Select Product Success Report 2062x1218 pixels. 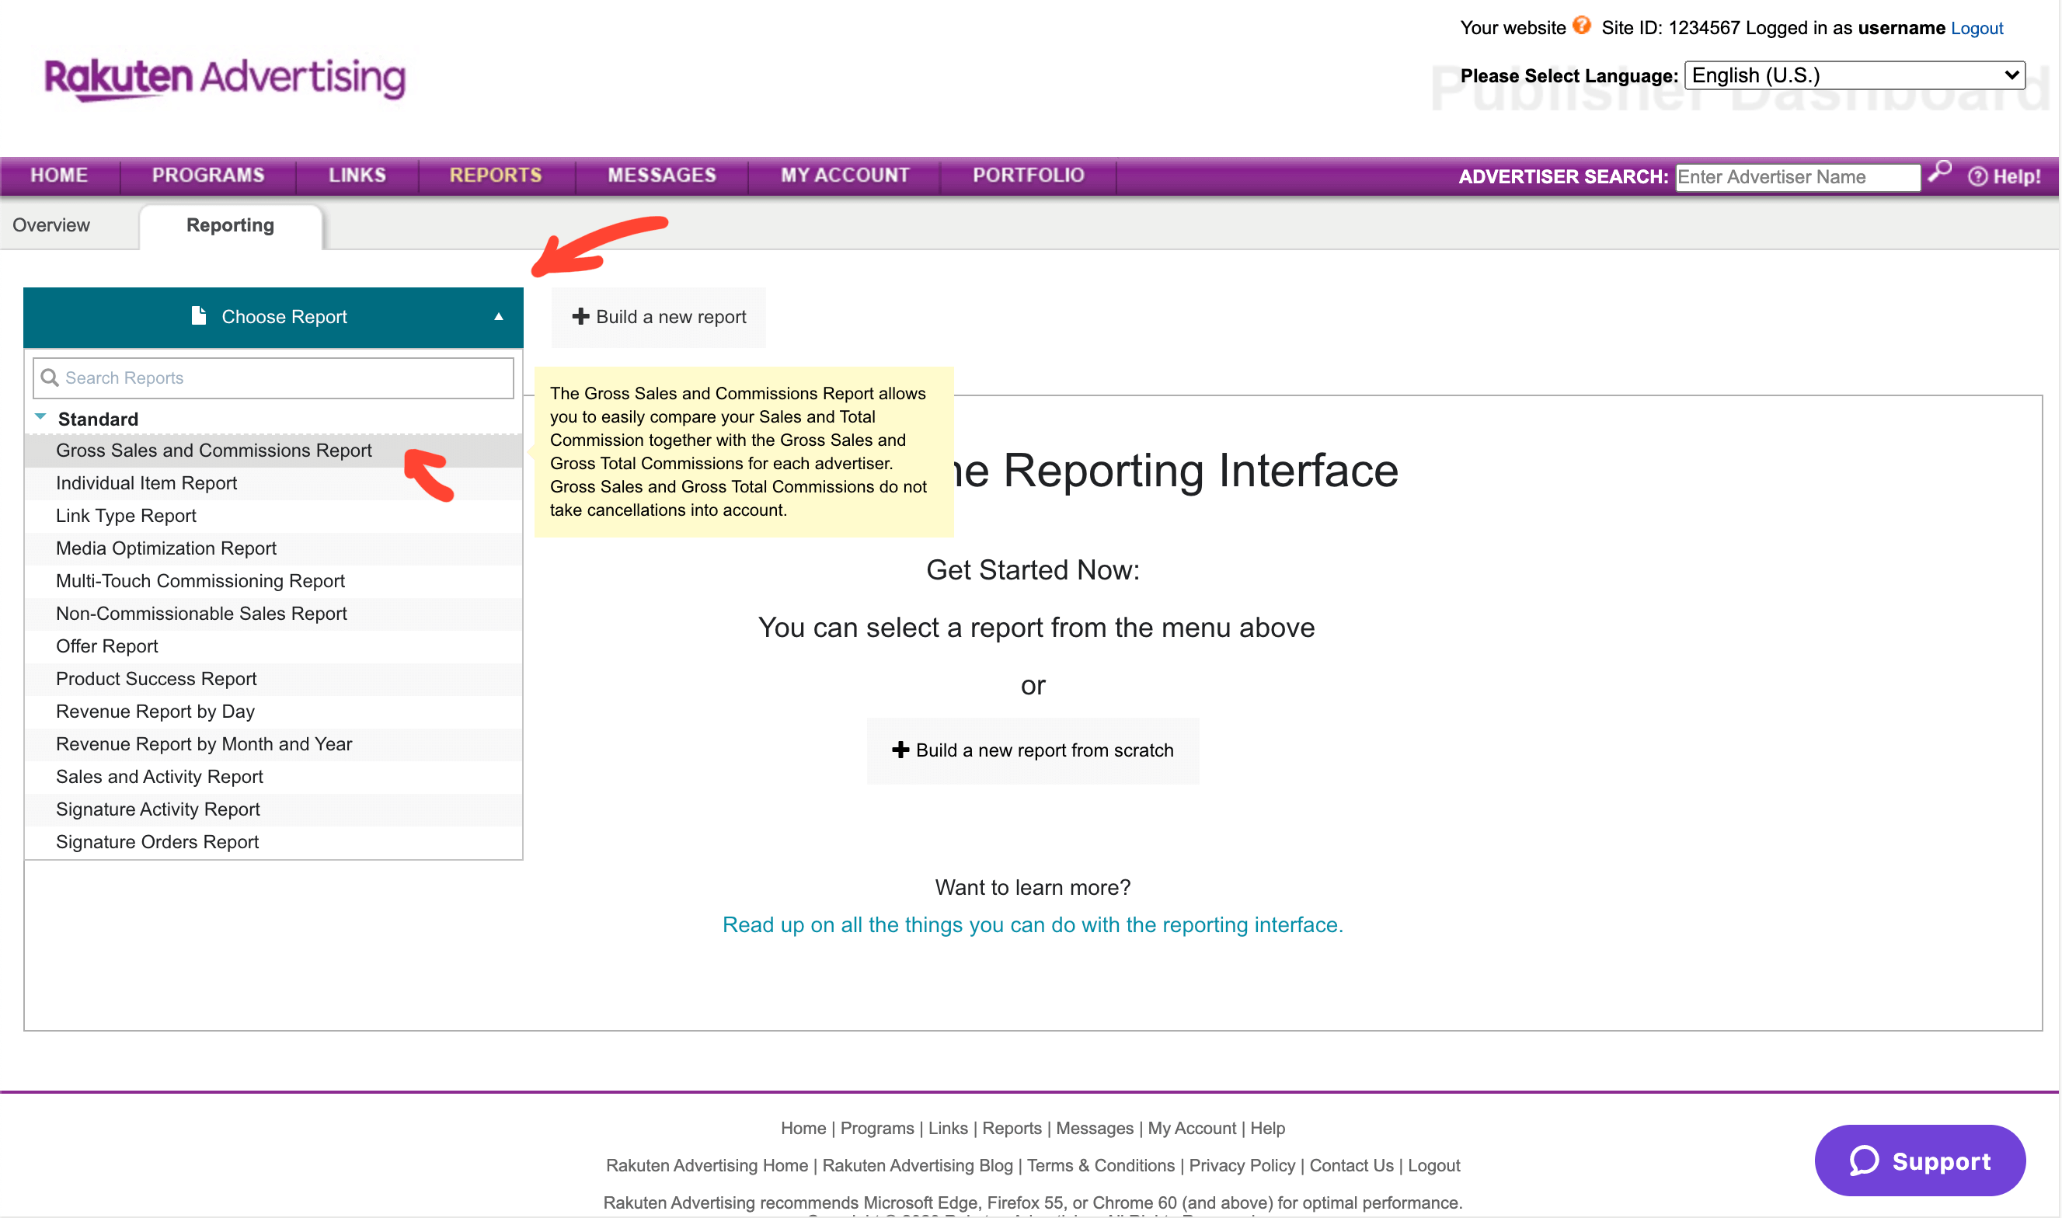click(x=273, y=679)
